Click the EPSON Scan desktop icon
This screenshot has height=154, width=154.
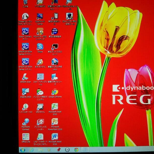(25, 77)
